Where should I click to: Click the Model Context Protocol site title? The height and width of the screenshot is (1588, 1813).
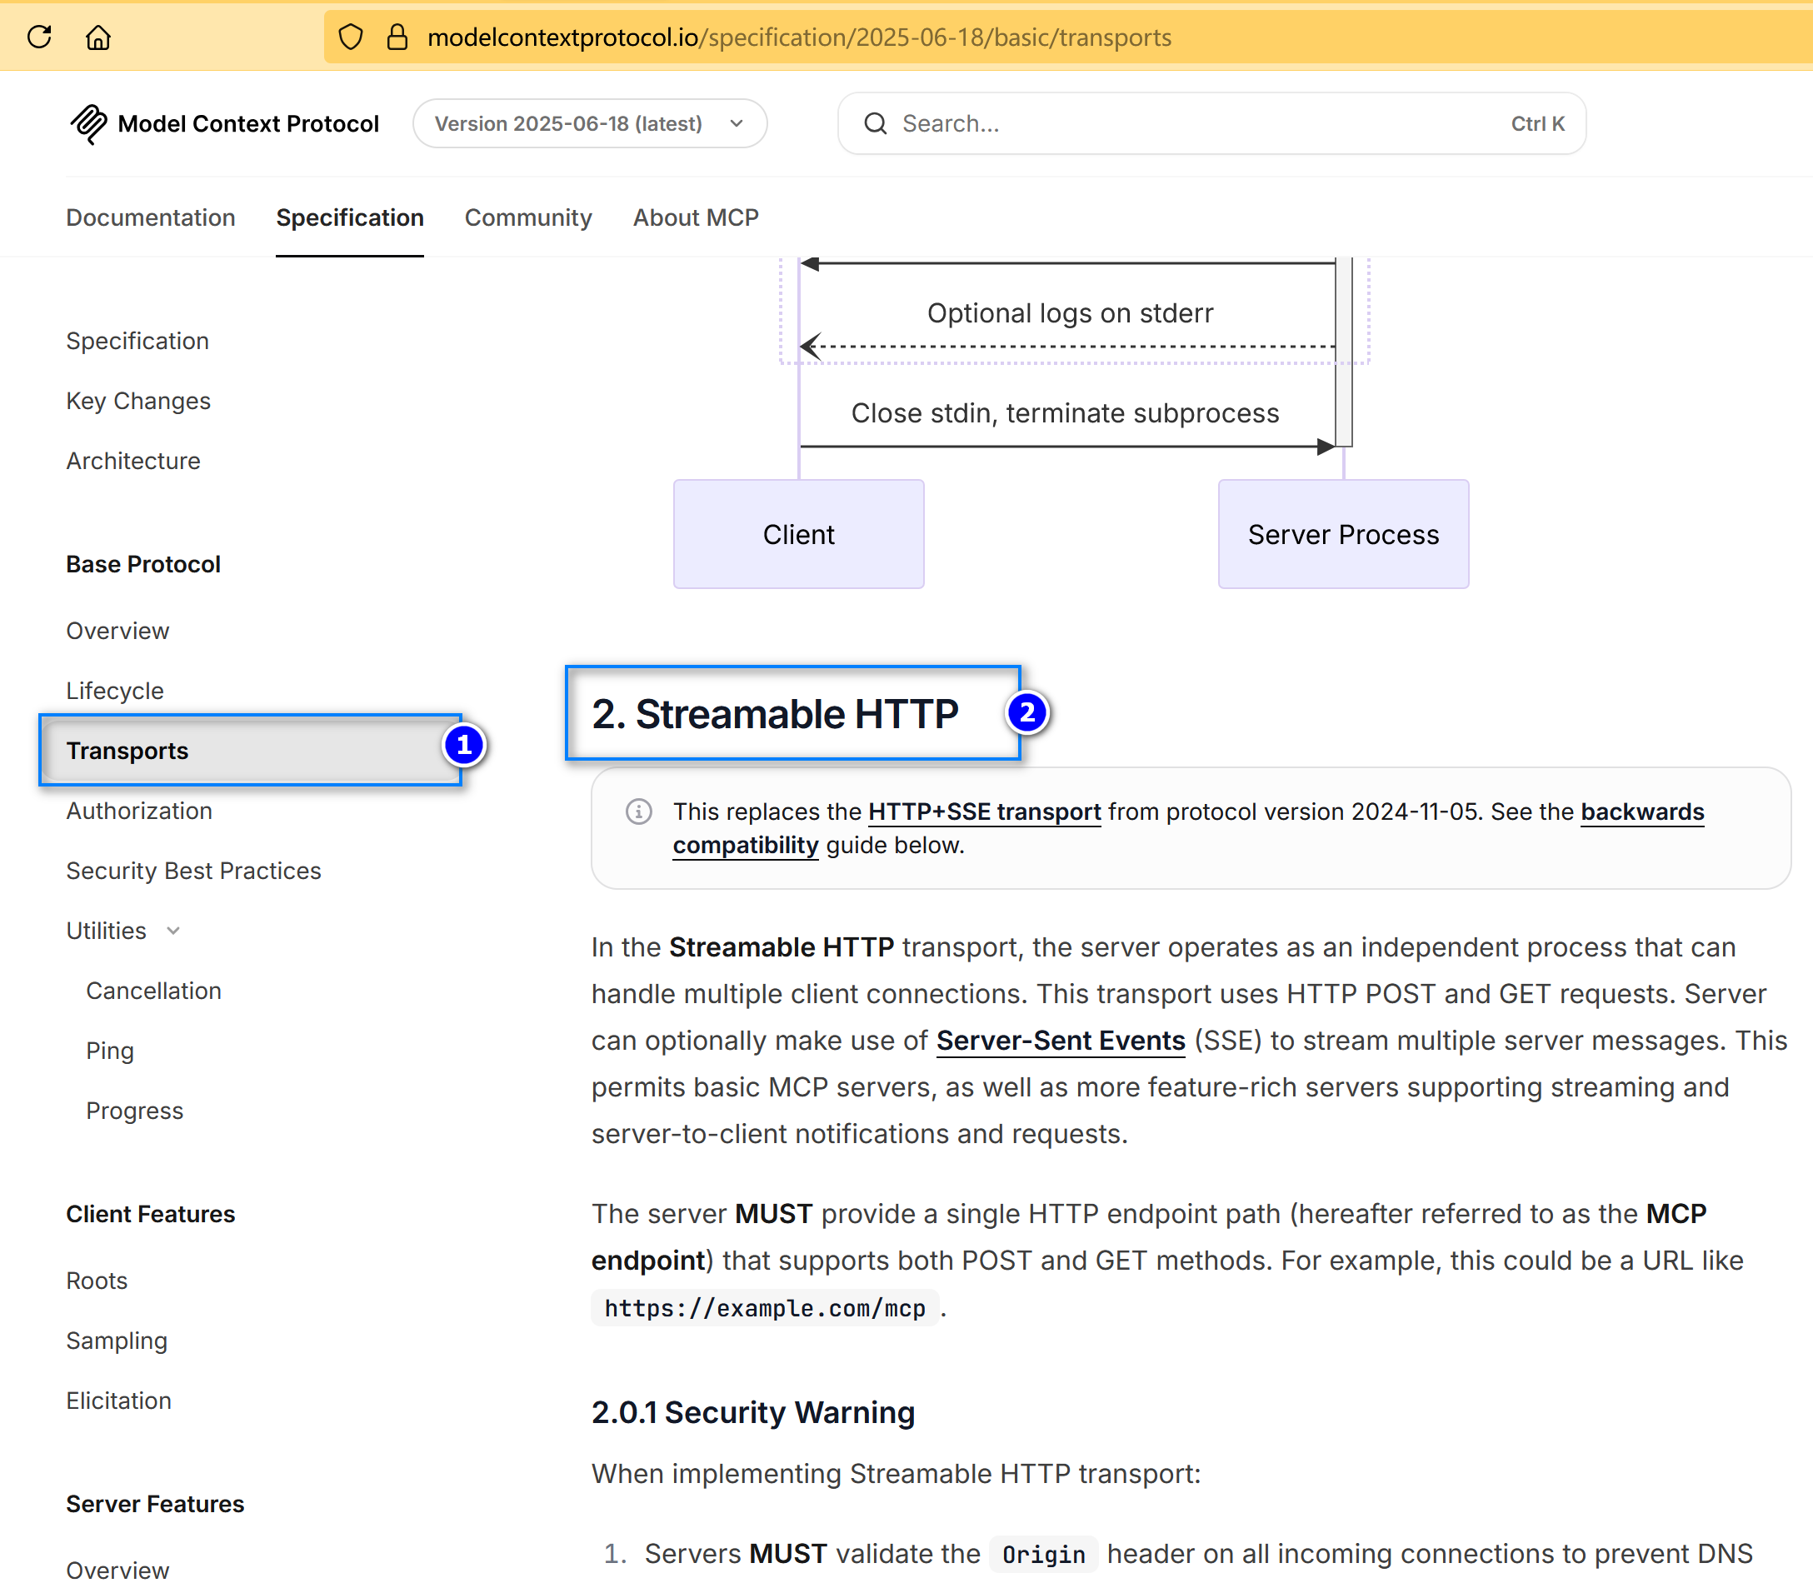point(248,123)
